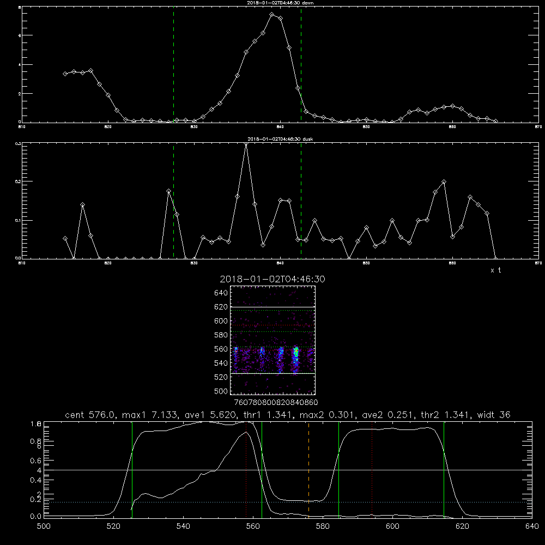545x545 pixels.
Task: Click the dusk plot title text
Action: pyautogui.click(x=280, y=139)
